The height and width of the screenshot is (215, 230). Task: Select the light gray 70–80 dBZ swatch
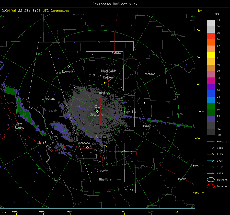pyautogui.click(x=211, y=23)
